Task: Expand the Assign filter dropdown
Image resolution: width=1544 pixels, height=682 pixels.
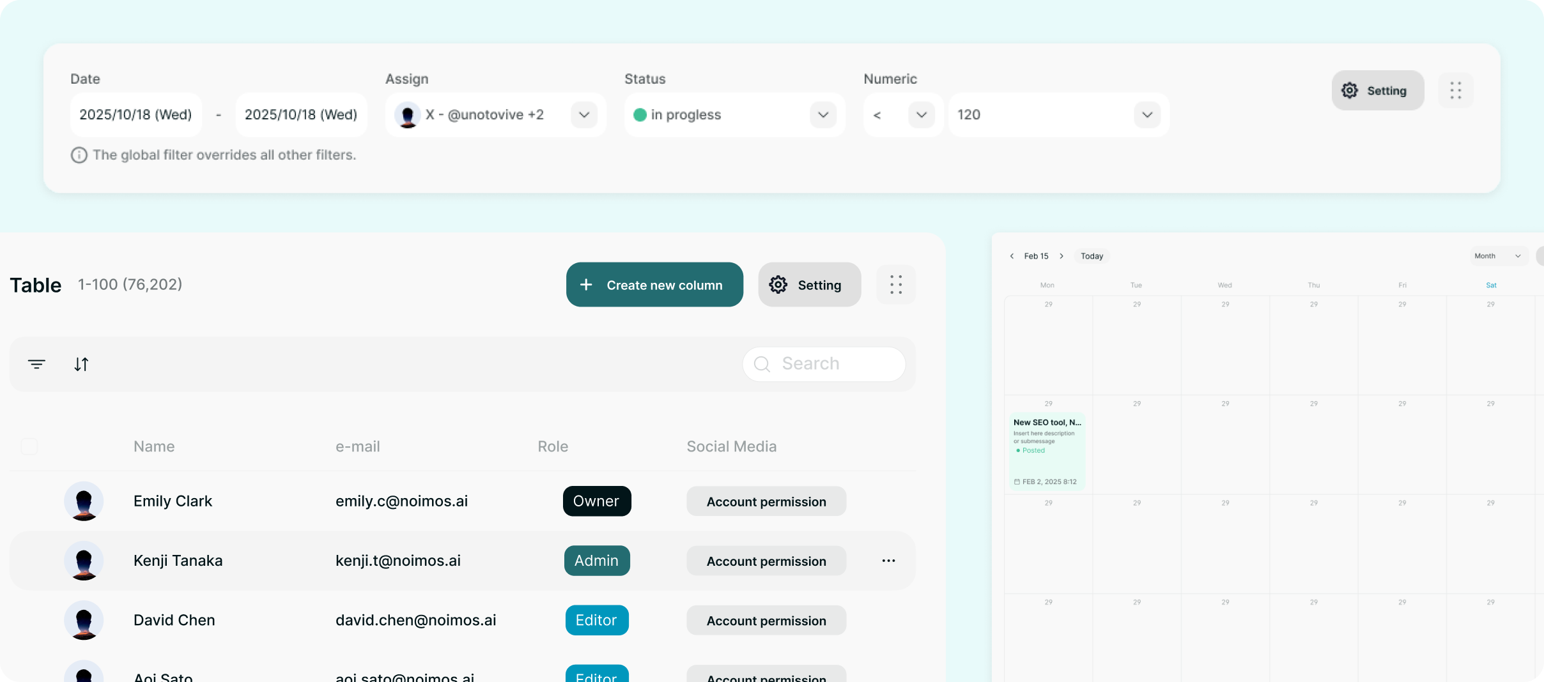Action: (583, 115)
